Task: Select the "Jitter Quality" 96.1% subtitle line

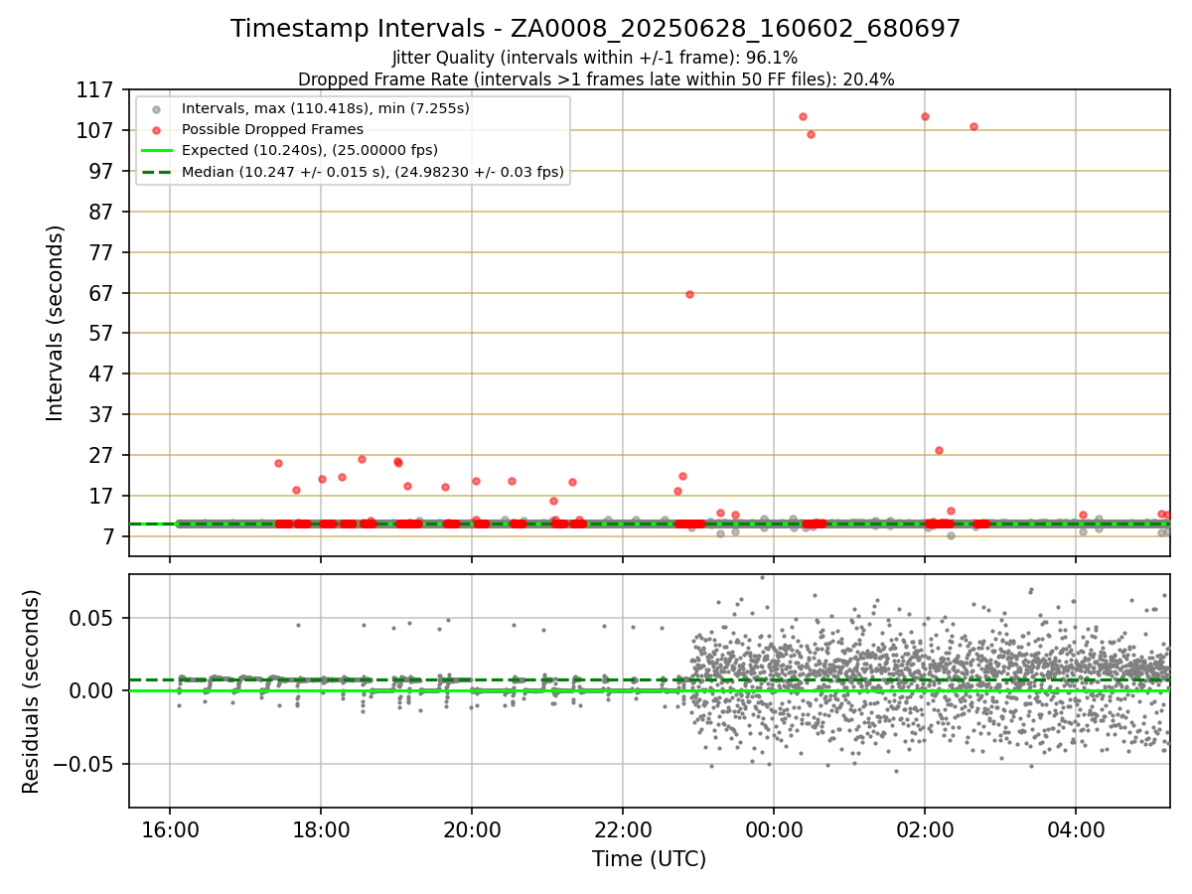Action: click(595, 59)
